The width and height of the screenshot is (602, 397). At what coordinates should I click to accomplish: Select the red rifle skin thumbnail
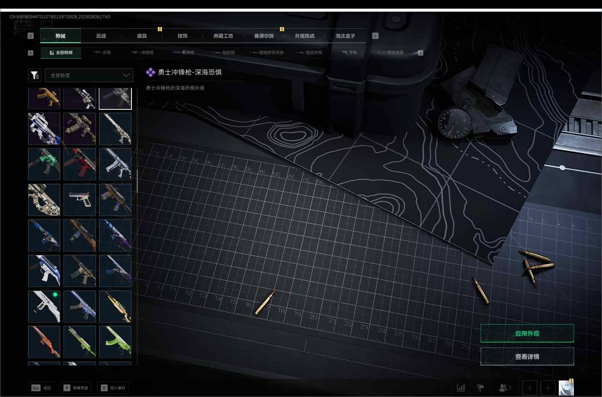pyautogui.click(x=80, y=164)
